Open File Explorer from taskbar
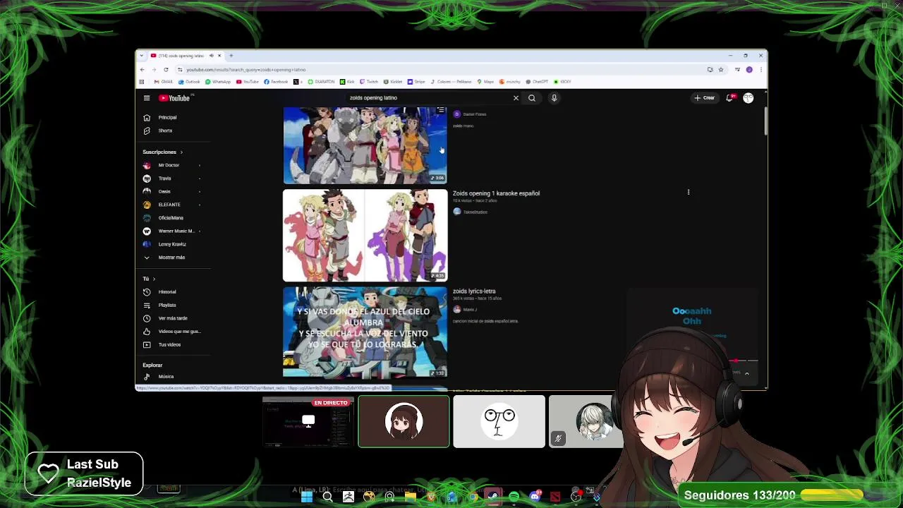This screenshot has width=903, height=508. (410, 497)
